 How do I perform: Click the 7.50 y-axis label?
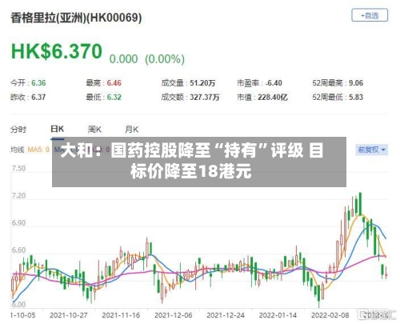[18, 169]
